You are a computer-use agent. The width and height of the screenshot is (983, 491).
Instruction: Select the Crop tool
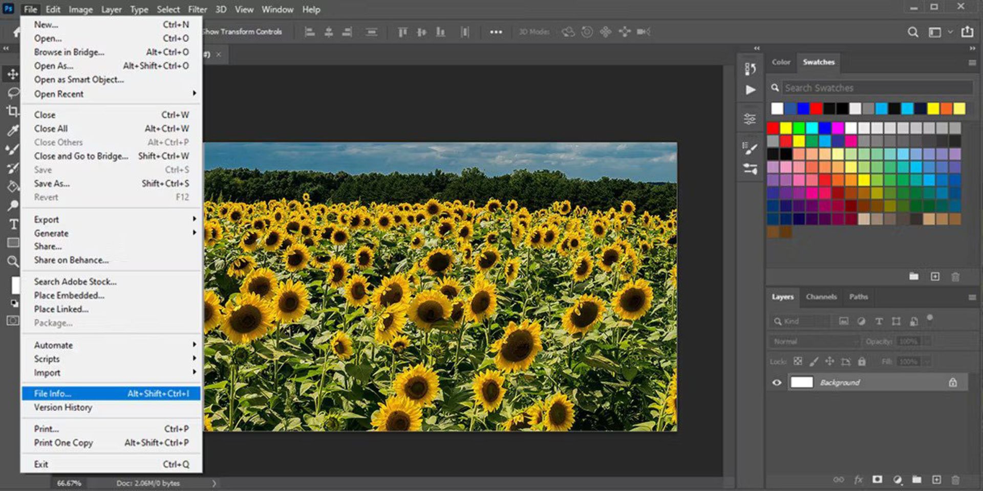click(x=12, y=111)
